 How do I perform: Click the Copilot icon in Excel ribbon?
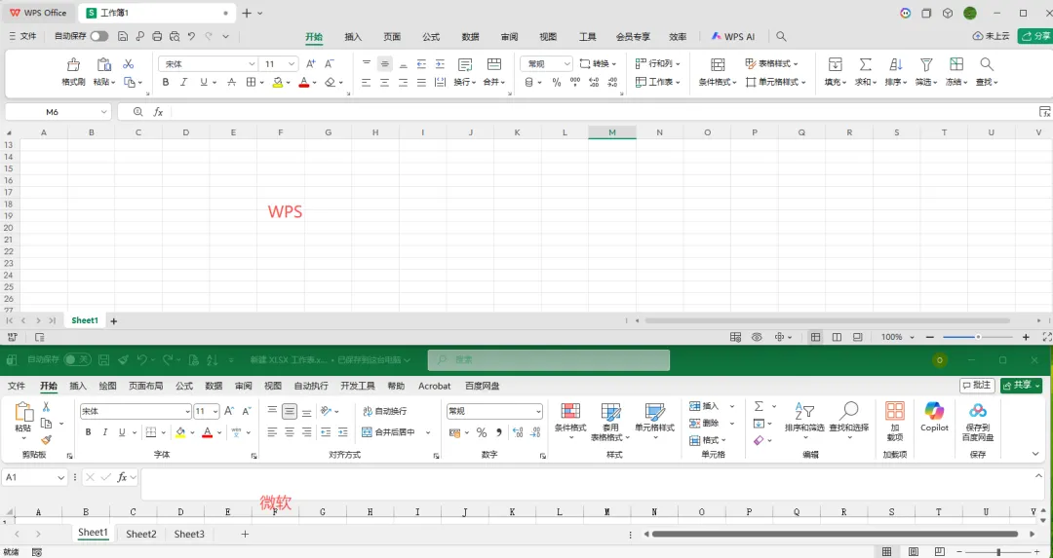click(x=934, y=410)
